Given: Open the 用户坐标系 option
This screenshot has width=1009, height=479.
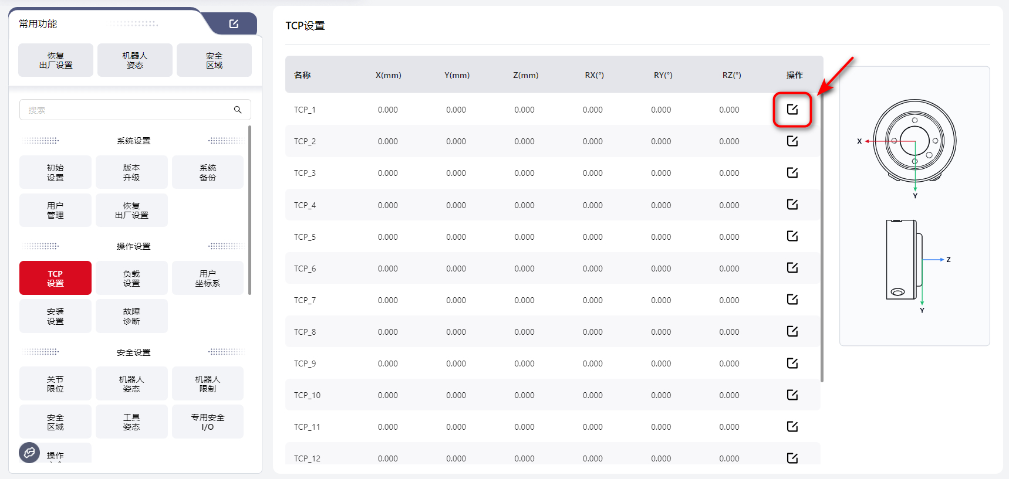Looking at the screenshot, I should [x=208, y=278].
